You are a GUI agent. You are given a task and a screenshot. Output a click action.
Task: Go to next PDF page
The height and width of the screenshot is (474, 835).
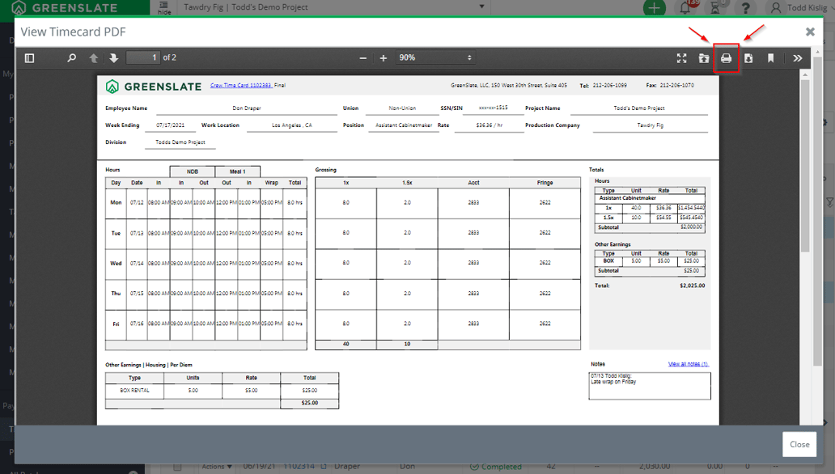(113, 58)
